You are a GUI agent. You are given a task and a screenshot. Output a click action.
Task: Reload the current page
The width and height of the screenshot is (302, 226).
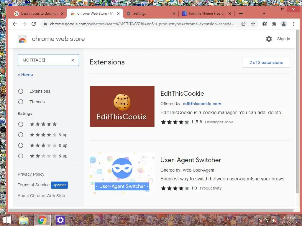tap(34, 24)
